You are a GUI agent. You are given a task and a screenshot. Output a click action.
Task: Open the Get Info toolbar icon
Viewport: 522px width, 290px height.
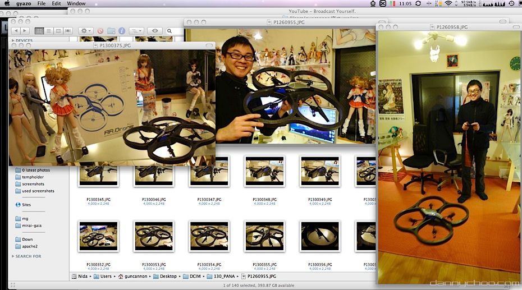pos(121,30)
